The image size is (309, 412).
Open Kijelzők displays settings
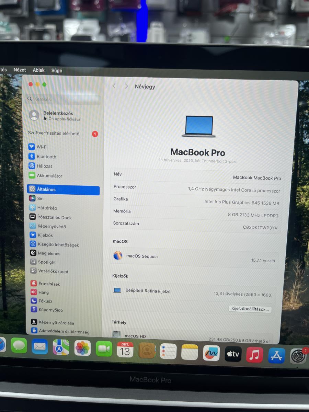tap(45, 236)
